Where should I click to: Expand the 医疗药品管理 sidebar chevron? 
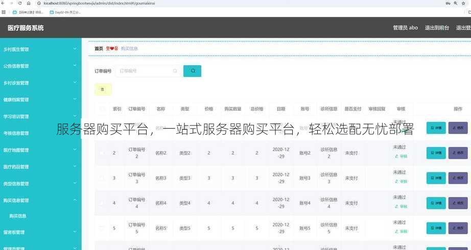coord(75,166)
